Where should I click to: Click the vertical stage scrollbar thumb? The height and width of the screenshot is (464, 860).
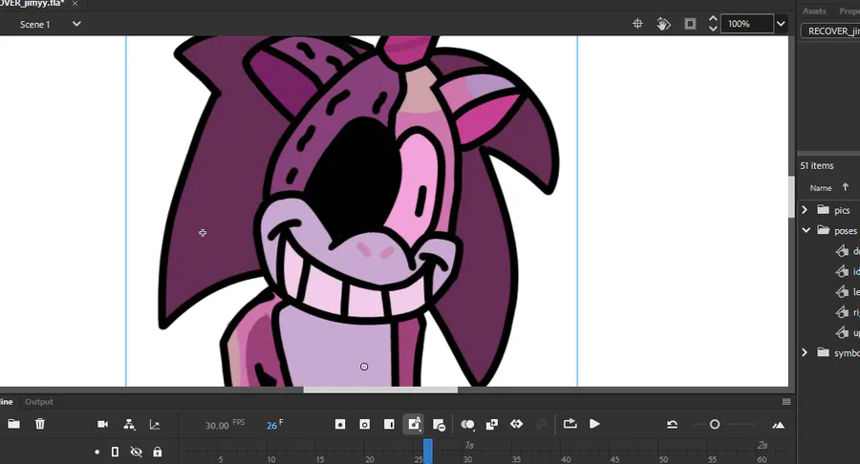click(791, 198)
